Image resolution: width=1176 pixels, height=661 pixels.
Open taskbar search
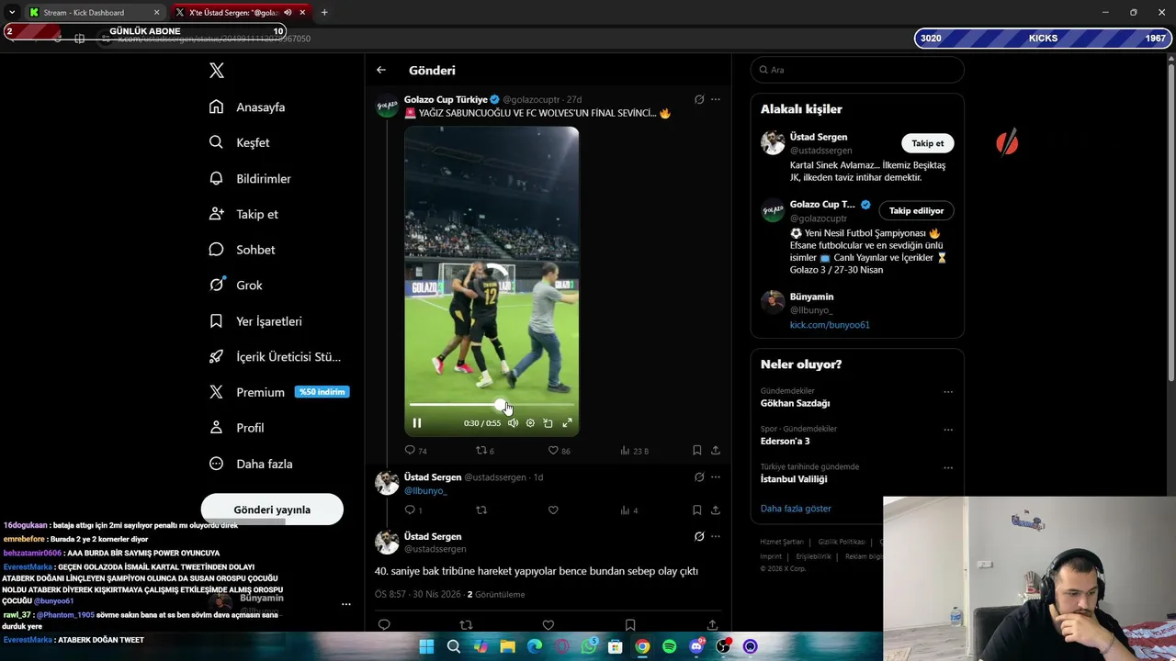pos(454,646)
